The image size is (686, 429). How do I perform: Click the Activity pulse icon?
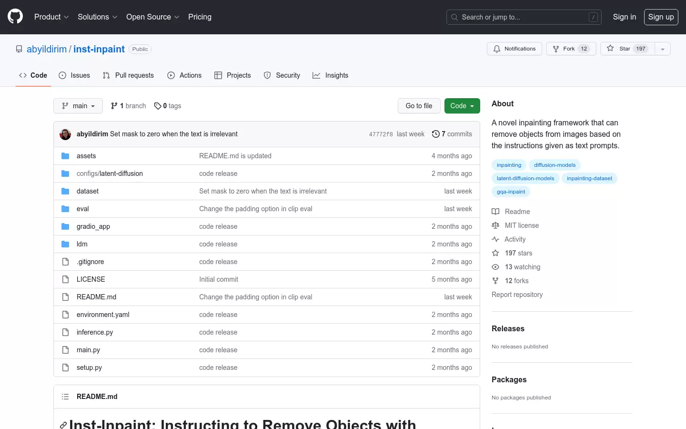click(495, 239)
